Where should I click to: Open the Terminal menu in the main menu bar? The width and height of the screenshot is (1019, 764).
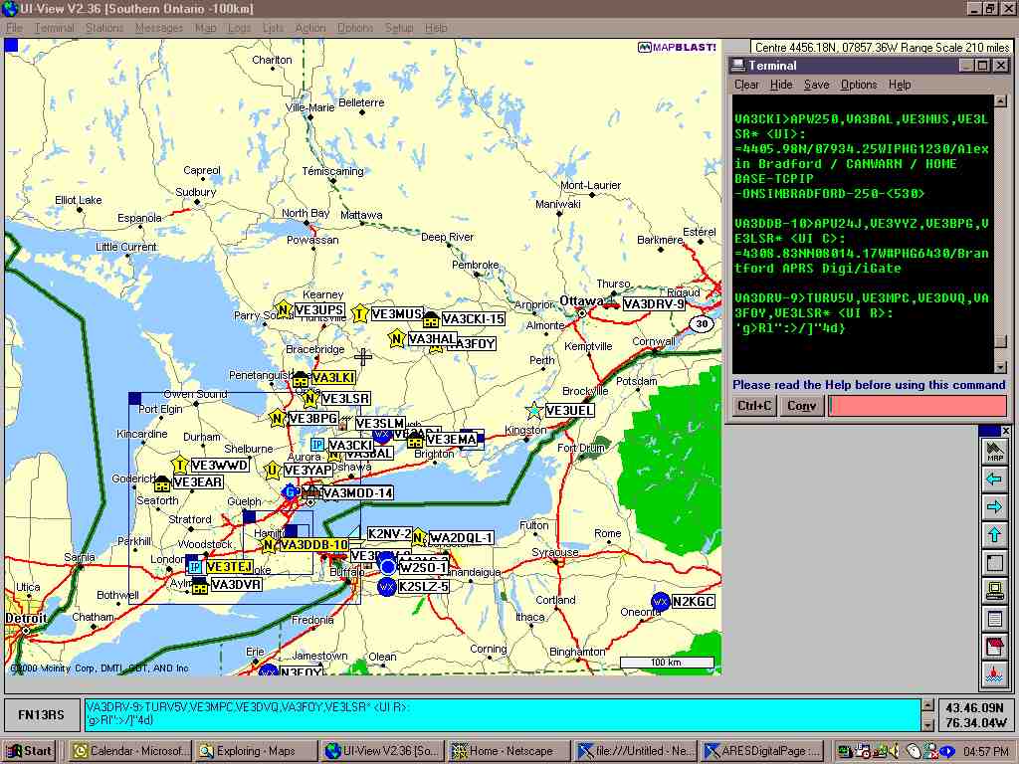(x=54, y=28)
